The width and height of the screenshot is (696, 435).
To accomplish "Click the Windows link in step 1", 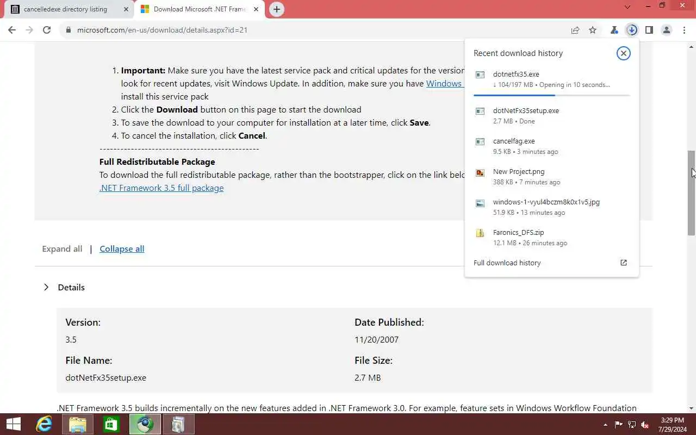I will (x=444, y=83).
